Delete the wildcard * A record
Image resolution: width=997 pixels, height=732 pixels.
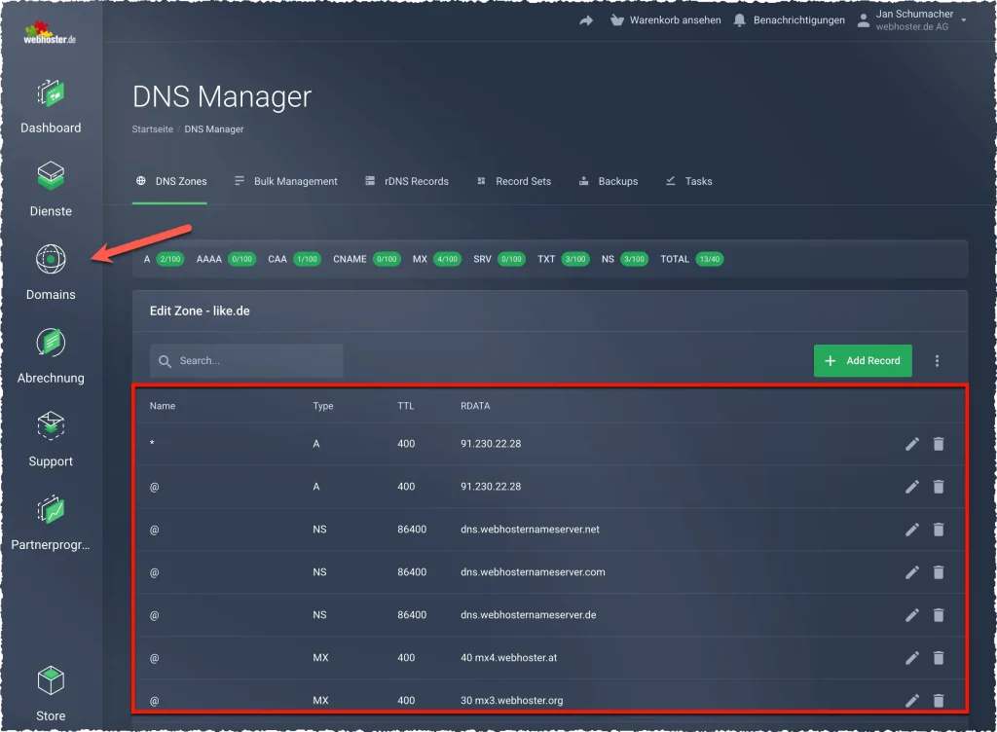[x=938, y=444]
